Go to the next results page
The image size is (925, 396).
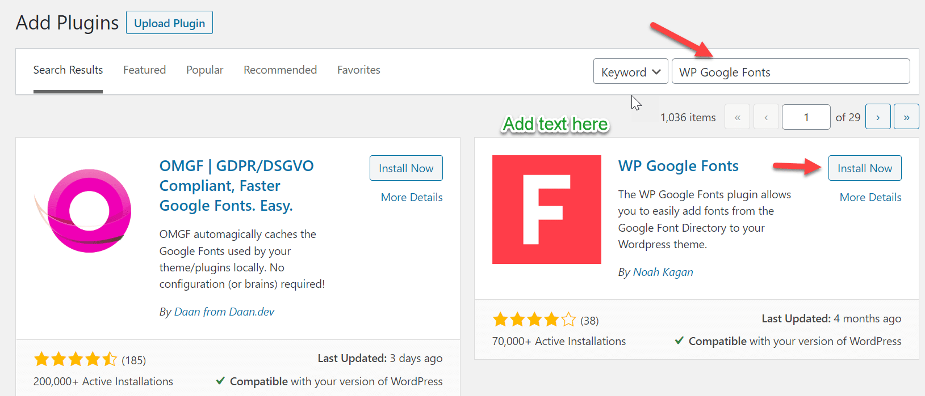coord(878,117)
